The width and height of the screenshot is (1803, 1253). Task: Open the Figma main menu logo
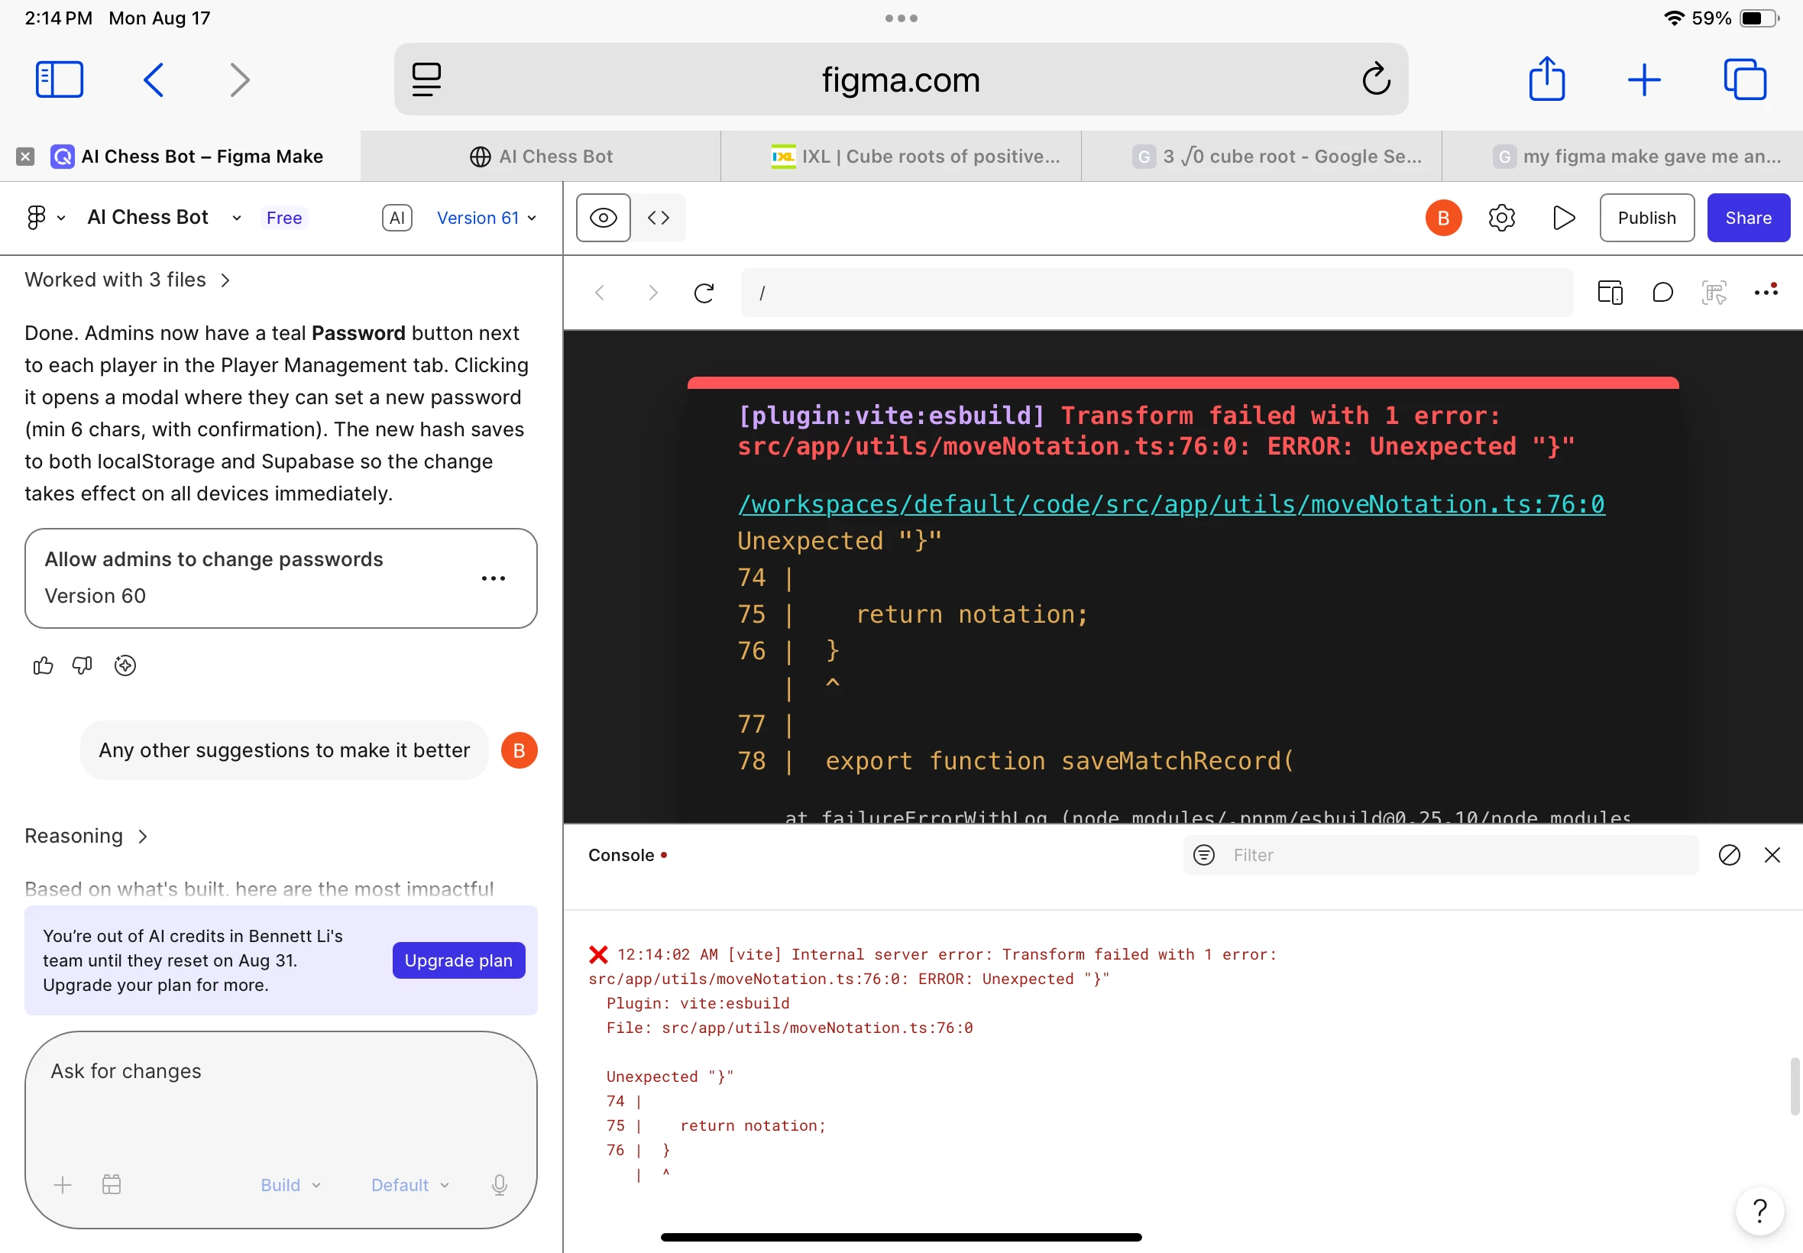point(45,218)
